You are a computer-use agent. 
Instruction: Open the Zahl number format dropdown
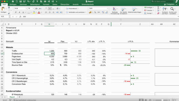[x=107, y=8]
